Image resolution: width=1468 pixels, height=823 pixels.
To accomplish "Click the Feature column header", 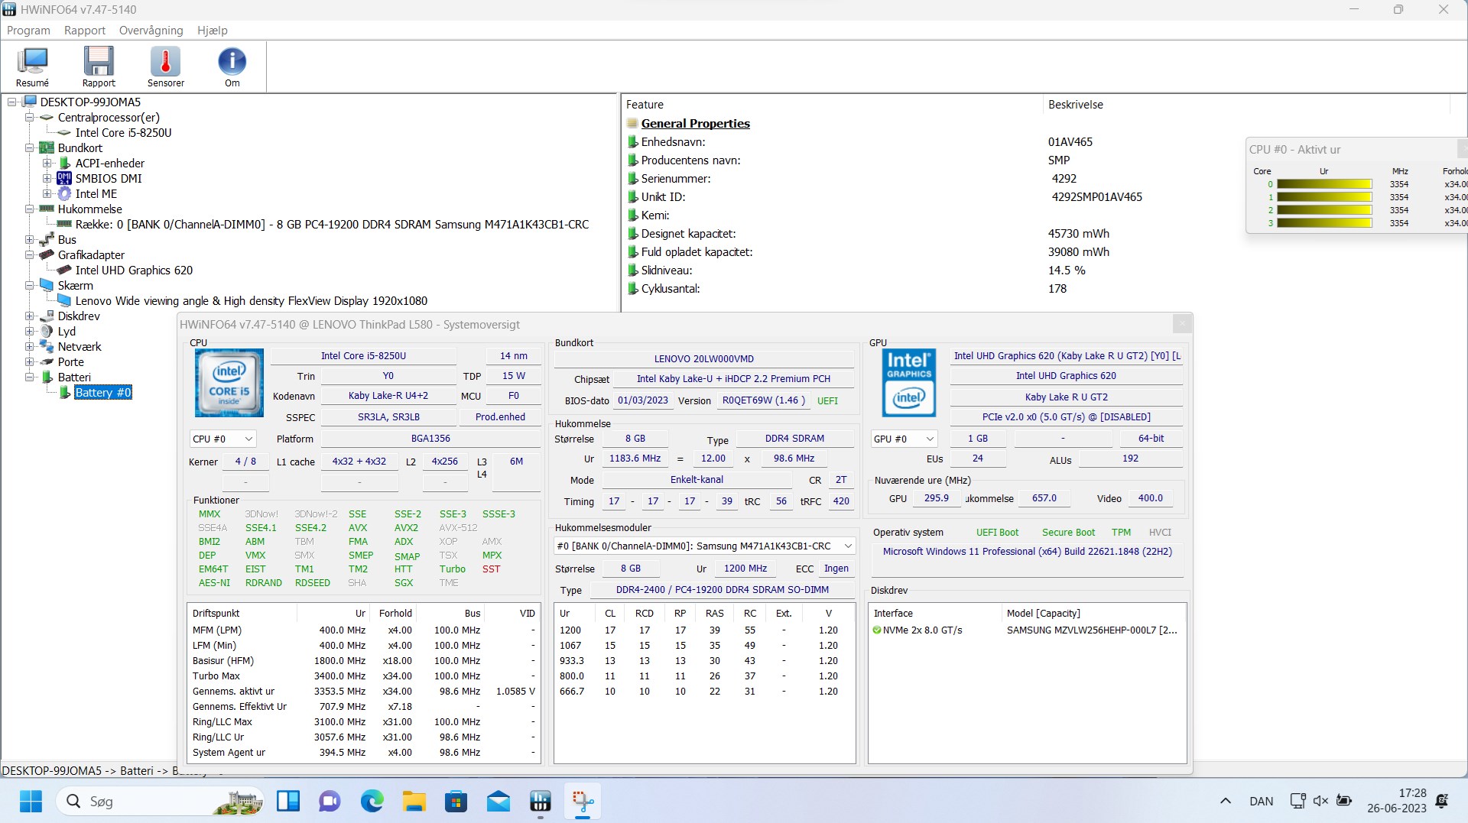I will 832,104.
